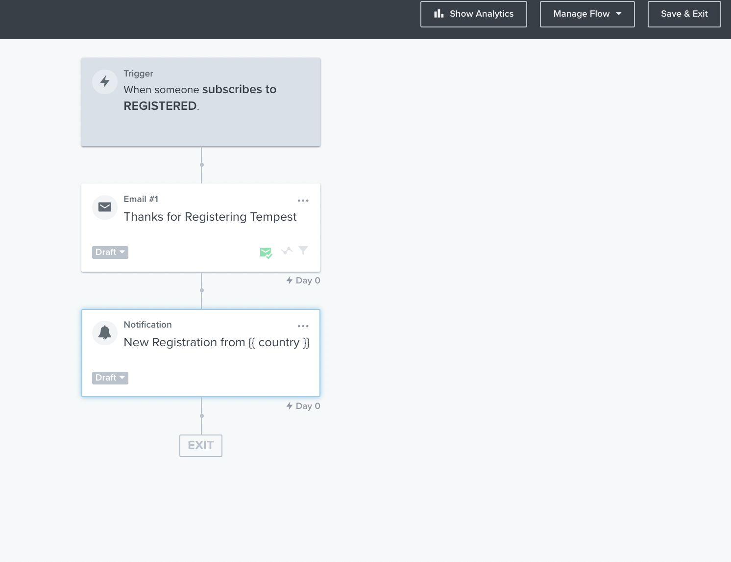Viewport: 731px width, 562px height.
Task: Open the Manage Flow dropdown
Action: [x=587, y=14]
